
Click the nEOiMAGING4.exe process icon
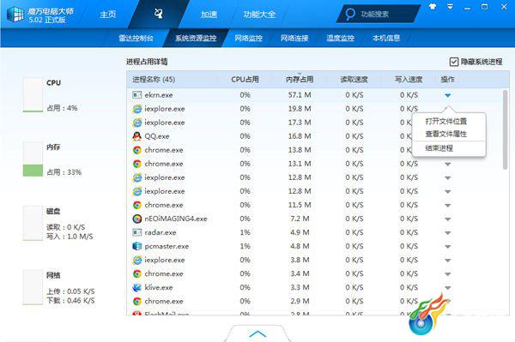click(x=136, y=219)
